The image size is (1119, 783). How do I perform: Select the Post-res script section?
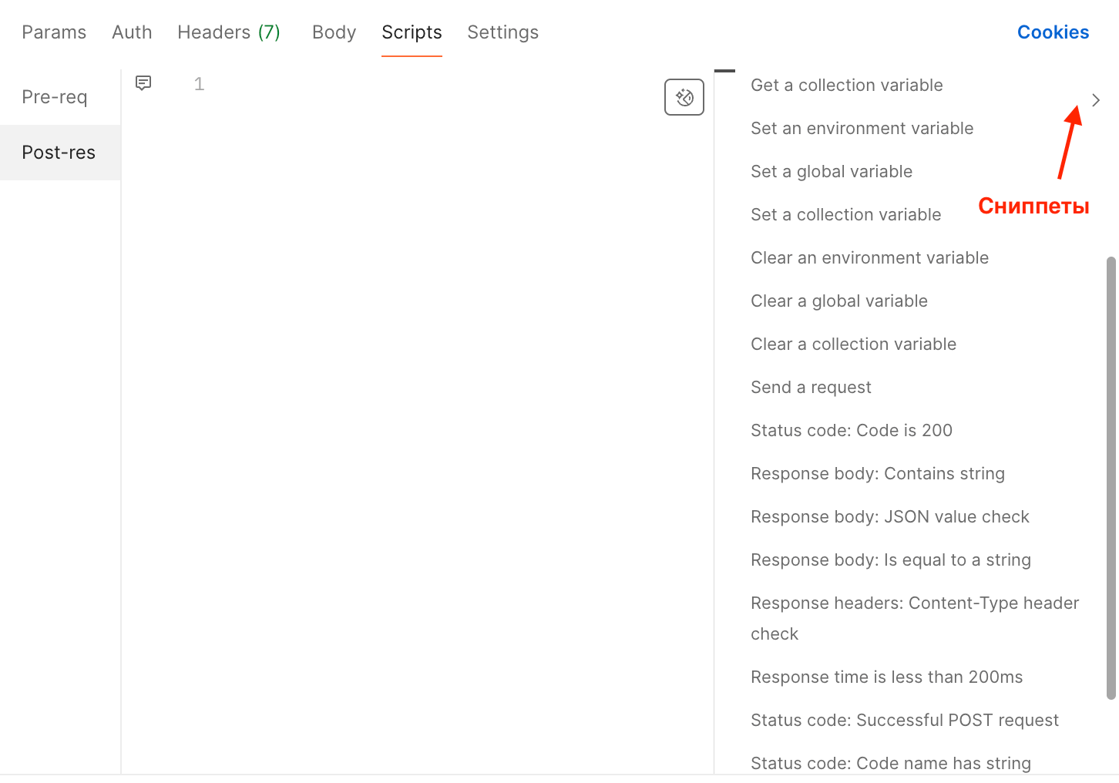(59, 153)
